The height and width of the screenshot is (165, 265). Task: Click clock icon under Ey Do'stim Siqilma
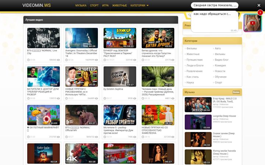click(x=105, y=98)
